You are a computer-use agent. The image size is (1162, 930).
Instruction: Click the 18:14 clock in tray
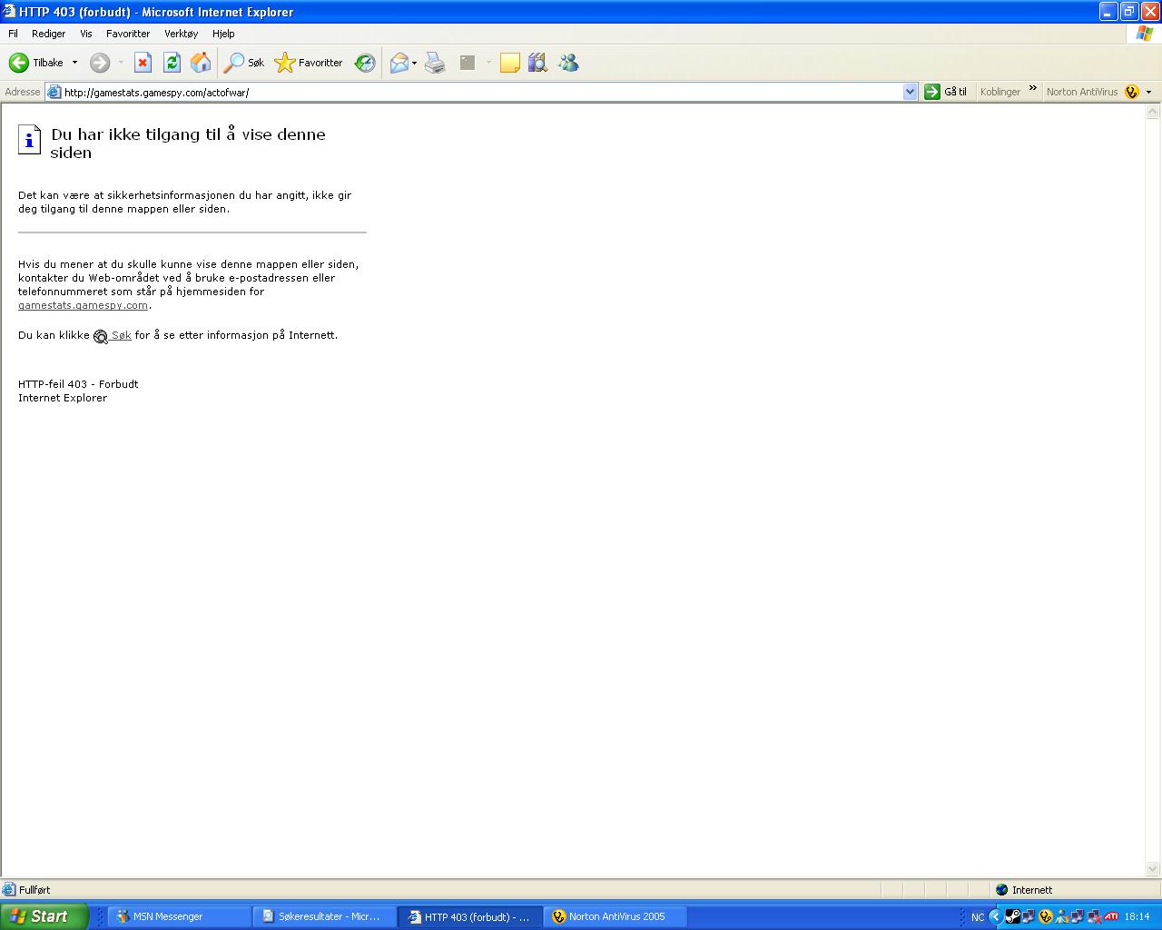coord(1137,917)
